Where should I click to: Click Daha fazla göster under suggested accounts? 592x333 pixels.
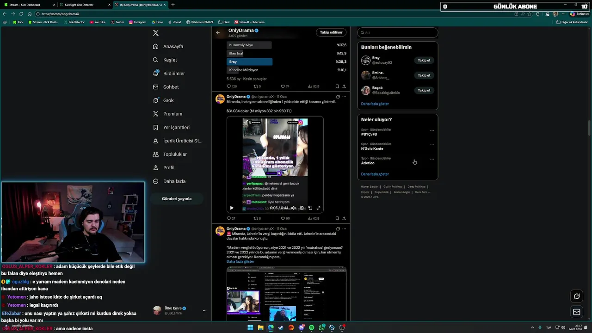[x=375, y=104]
